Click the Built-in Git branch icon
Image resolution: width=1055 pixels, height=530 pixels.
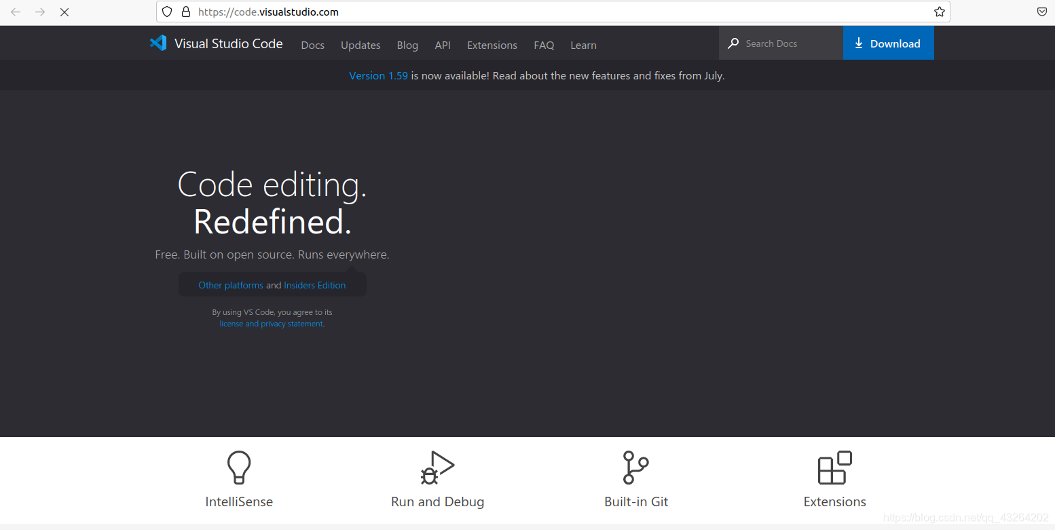point(636,468)
